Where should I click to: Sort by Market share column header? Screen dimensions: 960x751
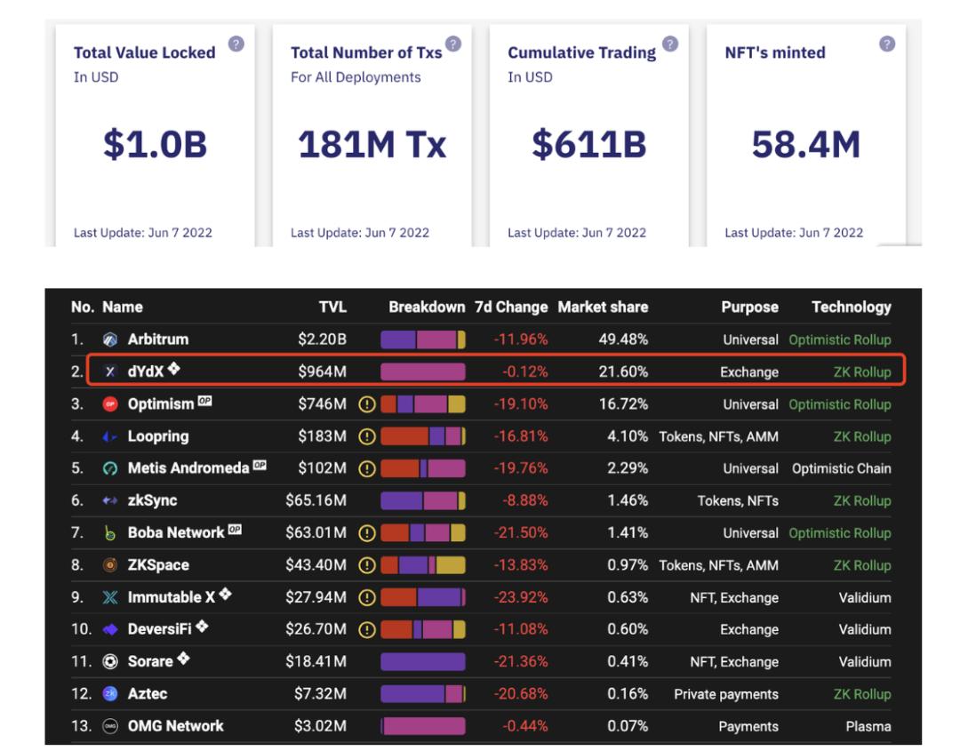click(603, 307)
